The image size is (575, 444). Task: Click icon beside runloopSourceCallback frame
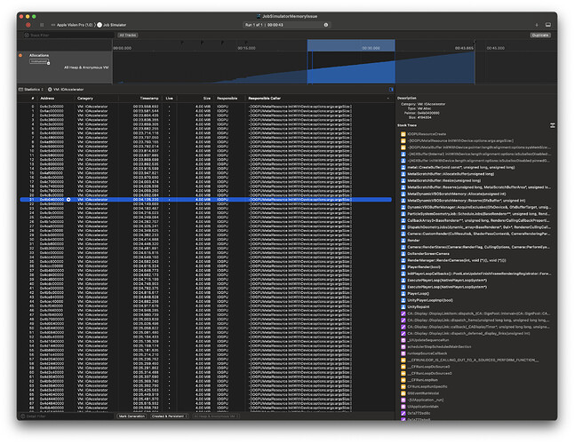(403, 353)
